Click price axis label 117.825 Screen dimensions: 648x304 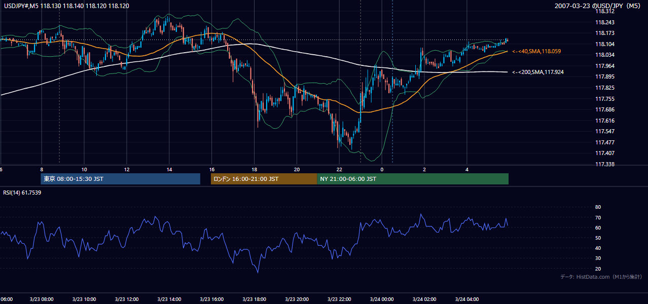pos(604,88)
